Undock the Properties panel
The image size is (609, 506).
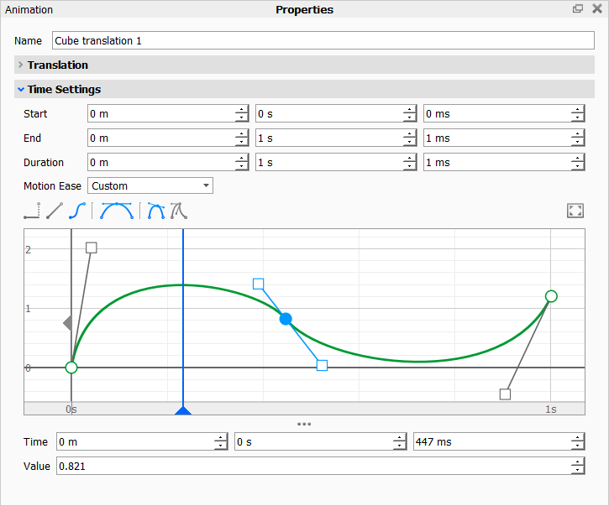578,9
